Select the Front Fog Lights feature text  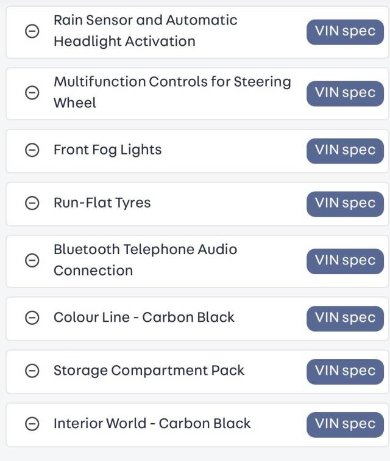(108, 150)
